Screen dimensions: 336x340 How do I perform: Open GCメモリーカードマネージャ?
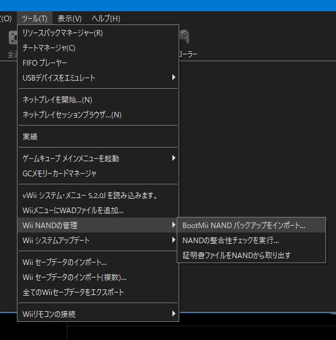98,174
